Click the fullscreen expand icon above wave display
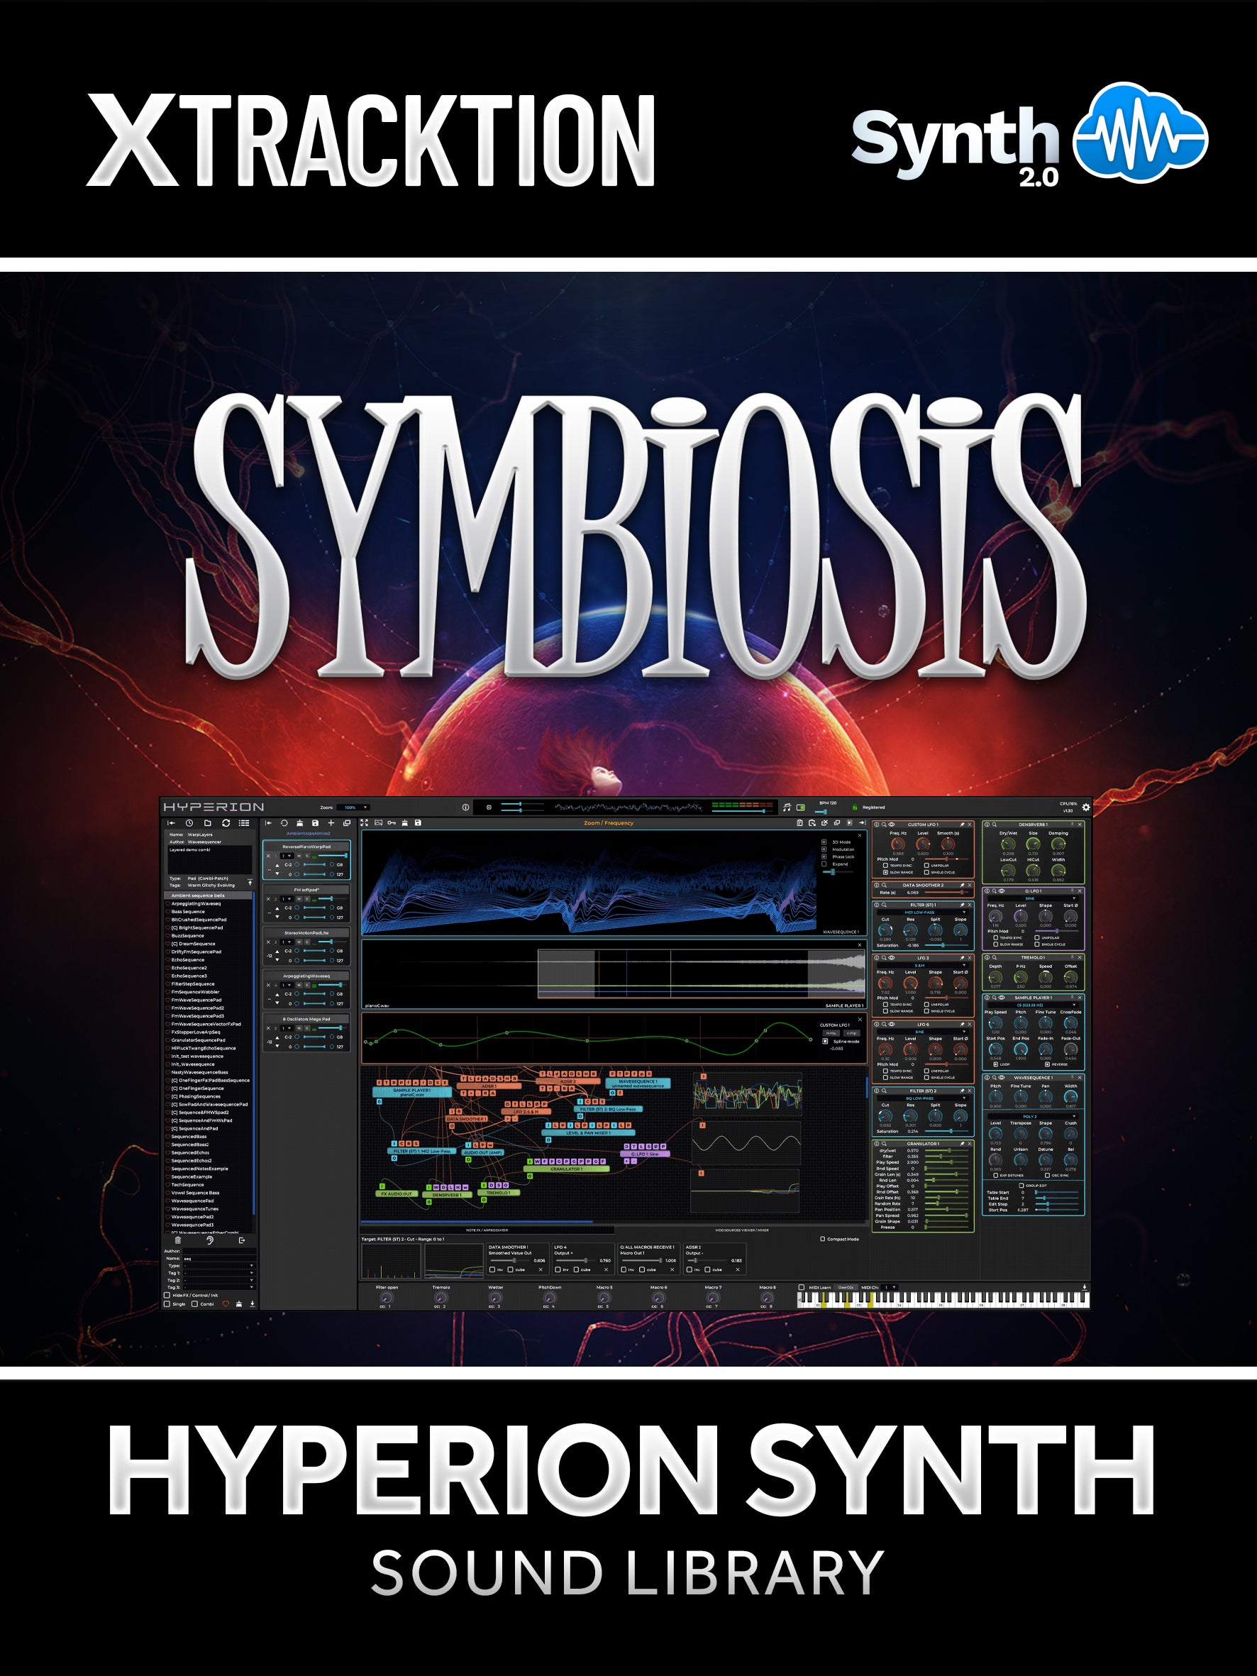Screen dimensions: 1257x1676 point(365,823)
